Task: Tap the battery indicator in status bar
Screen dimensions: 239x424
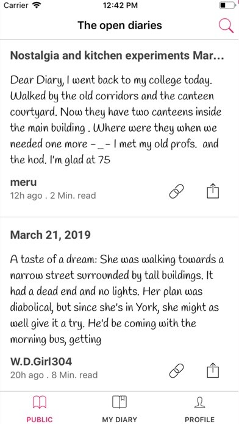Action: coord(227,5)
